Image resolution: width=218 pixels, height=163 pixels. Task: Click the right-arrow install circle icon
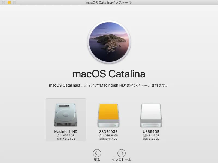pos(121,153)
